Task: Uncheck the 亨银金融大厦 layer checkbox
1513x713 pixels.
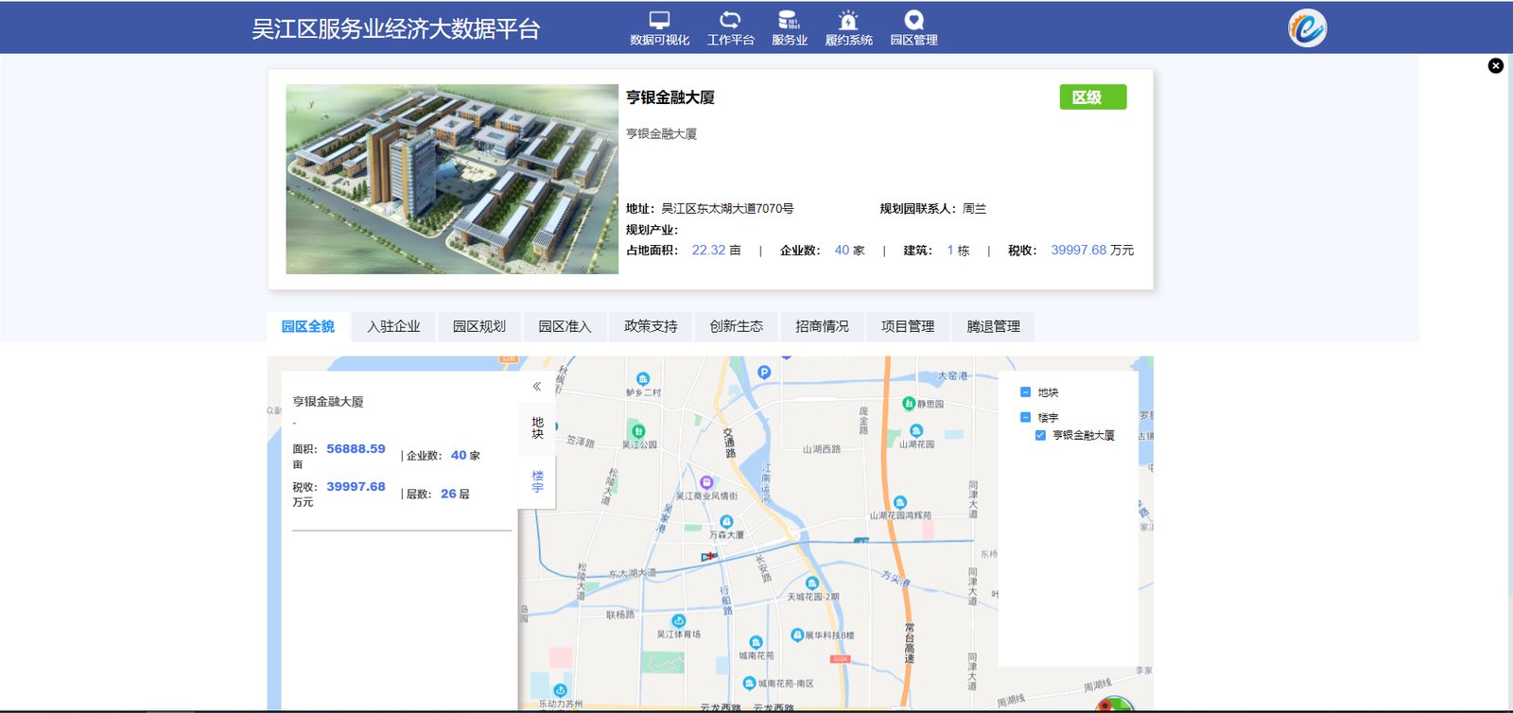Action: tap(1040, 435)
